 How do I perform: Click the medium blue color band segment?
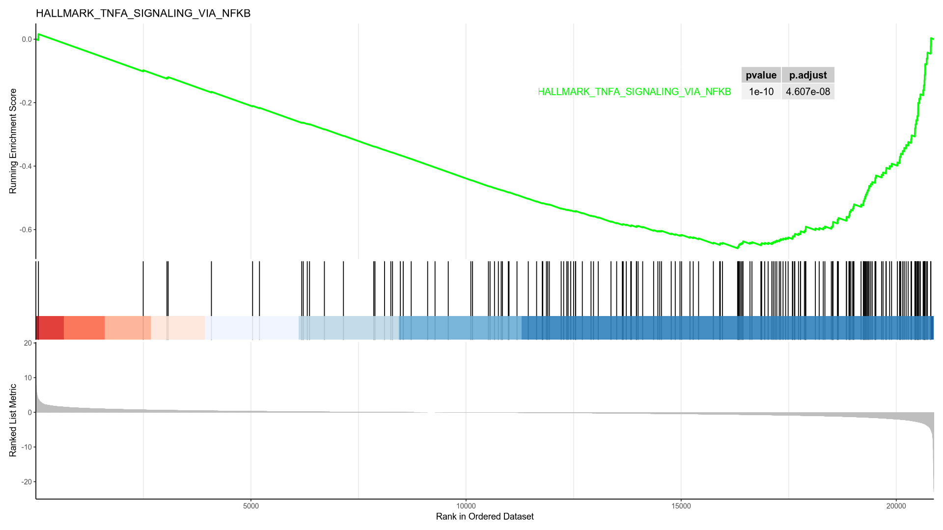coord(460,328)
